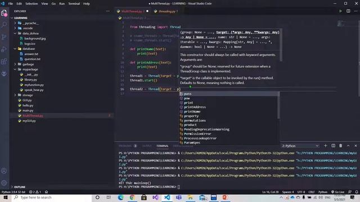Open the Selection menu
This screenshot has height=202, width=360.
coord(31,4)
